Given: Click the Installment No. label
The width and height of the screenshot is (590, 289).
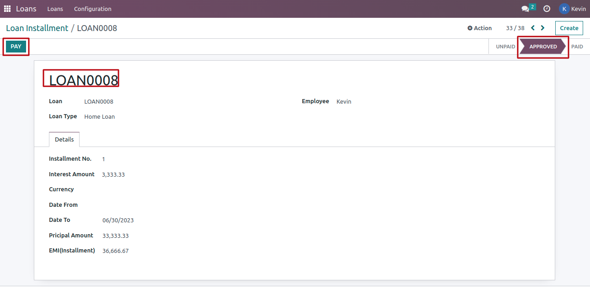Looking at the screenshot, I should coord(70,158).
